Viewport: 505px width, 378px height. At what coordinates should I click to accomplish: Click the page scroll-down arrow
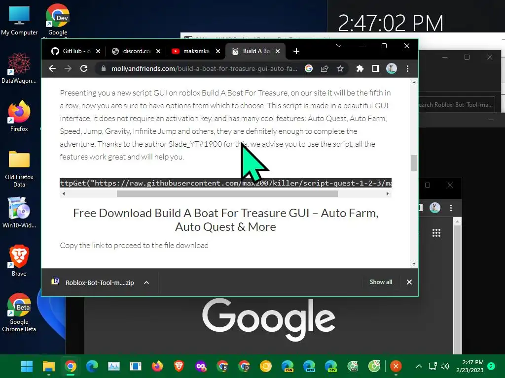(x=414, y=264)
